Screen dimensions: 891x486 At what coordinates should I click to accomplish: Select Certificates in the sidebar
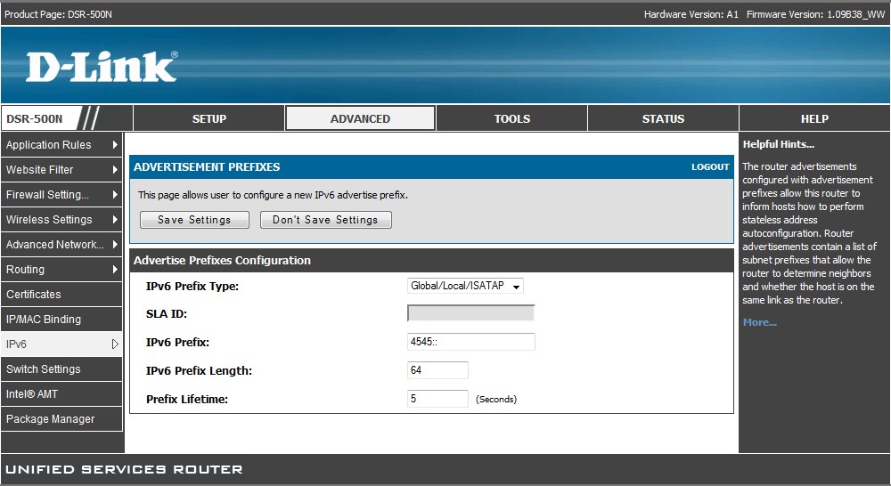coord(34,295)
